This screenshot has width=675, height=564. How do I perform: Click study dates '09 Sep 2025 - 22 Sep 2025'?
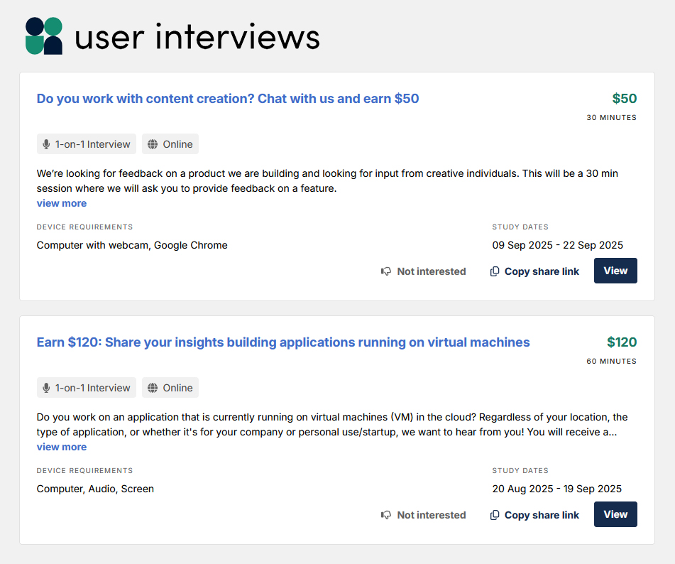coord(557,245)
